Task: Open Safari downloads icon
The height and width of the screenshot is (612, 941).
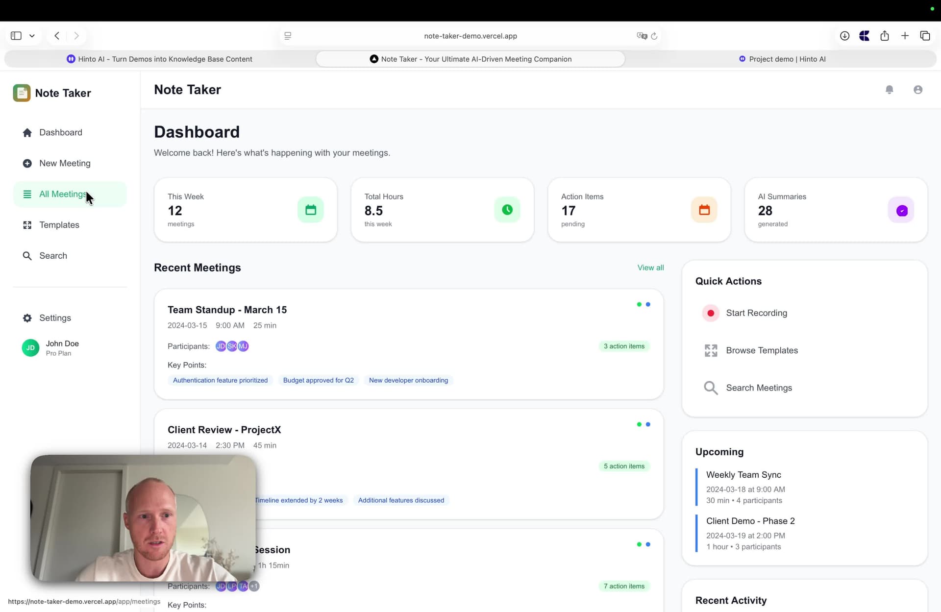Action: click(x=844, y=36)
